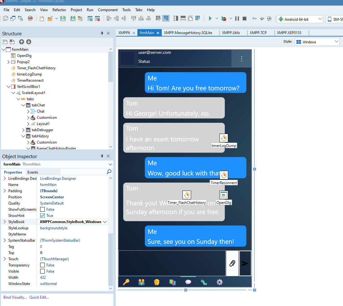
Task: Toggle the ShowFullScreenIcon checkbox
Action: (x=43, y=209)
